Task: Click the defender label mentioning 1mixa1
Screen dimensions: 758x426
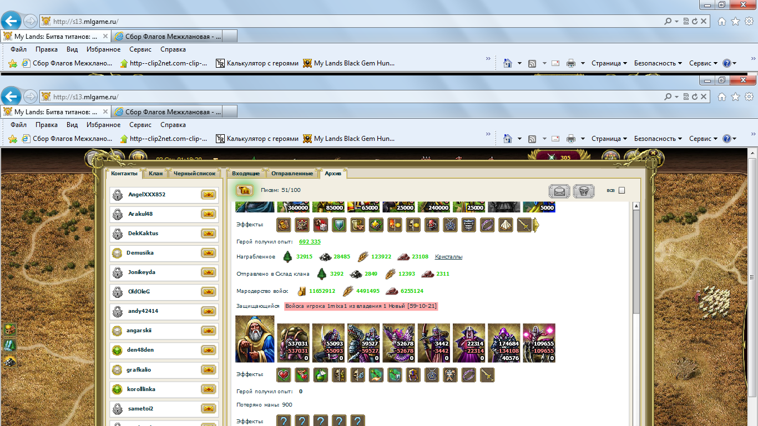Action: click(361, 306)
